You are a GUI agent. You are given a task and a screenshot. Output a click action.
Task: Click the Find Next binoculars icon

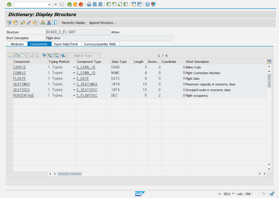tap(100, 4)
